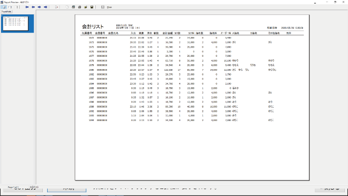Close the report preview via Close button

click(x=109, y=7)
